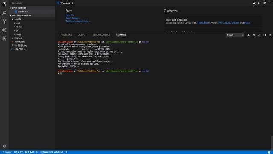Select the Welcome editor tab
The image size is (273, 154).
coord(65,3)
